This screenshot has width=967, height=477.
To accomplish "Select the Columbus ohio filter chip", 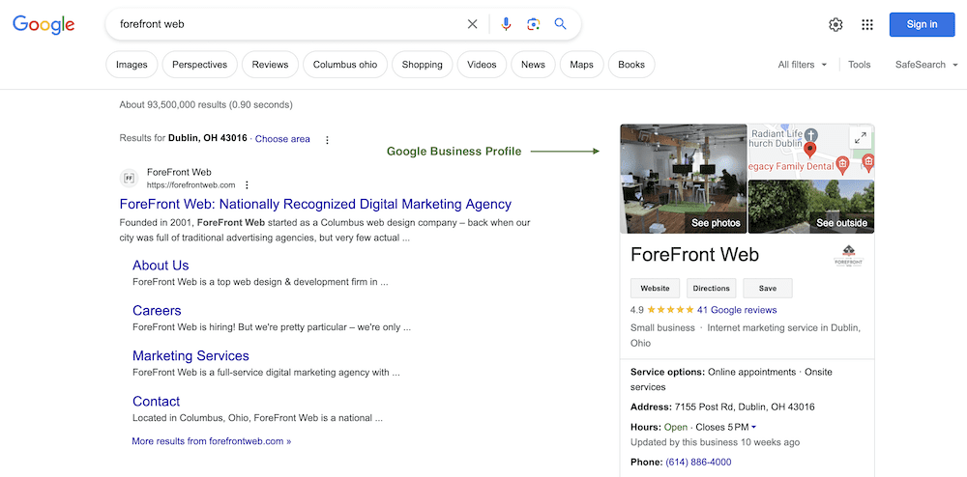I will 345,65.
